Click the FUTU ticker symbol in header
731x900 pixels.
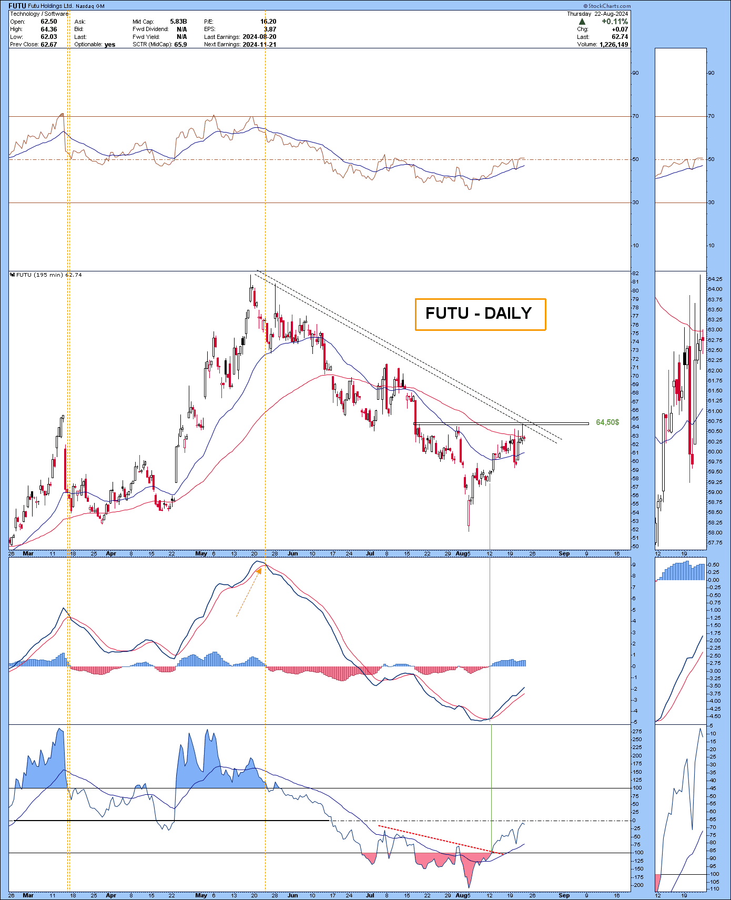pyautogui.click(x=17, y=6)
